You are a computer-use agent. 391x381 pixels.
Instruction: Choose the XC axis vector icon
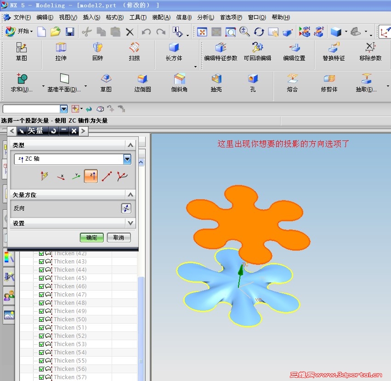[x=61, y=177]
